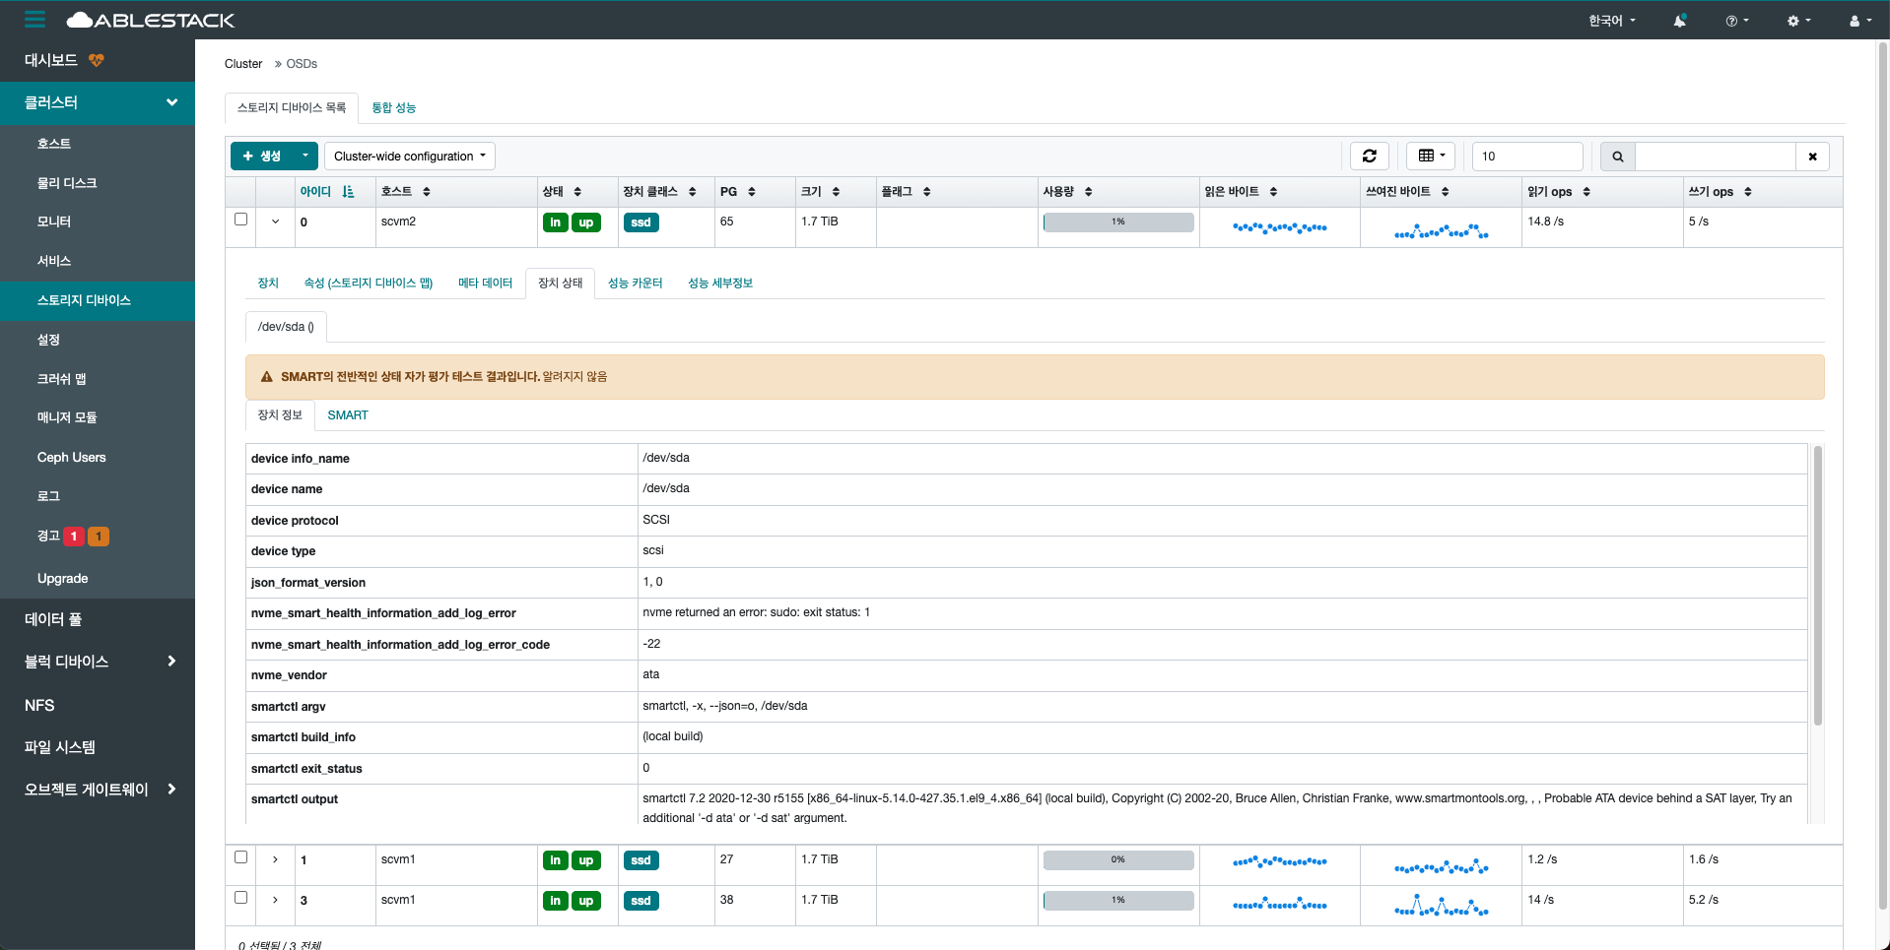This screenshot has height=950, width=1890.
Task: Click the 생성 create button
Action: tap(262, 156)
